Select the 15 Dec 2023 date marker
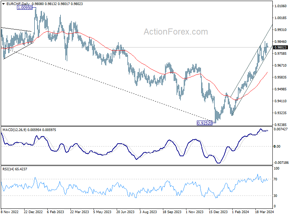Image resolution: width=289 pixels, height=216 pixels. [x=218, y=212]
